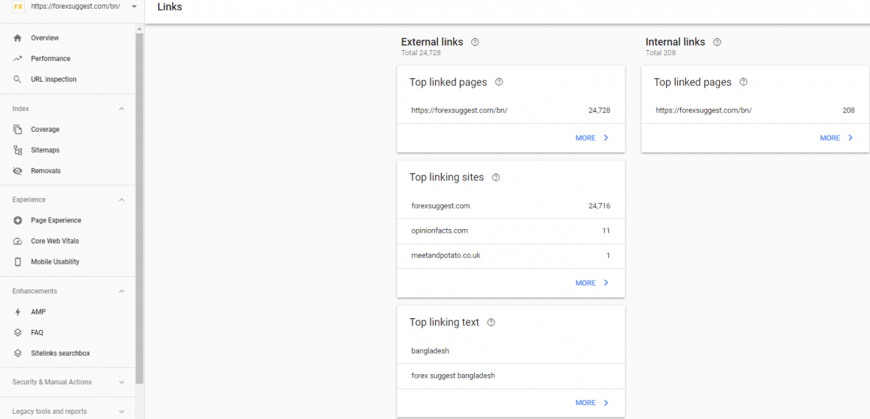Click MORE under external Top linked pages
This screenshot has width=870, height=419.
click(x=592, y=138)
